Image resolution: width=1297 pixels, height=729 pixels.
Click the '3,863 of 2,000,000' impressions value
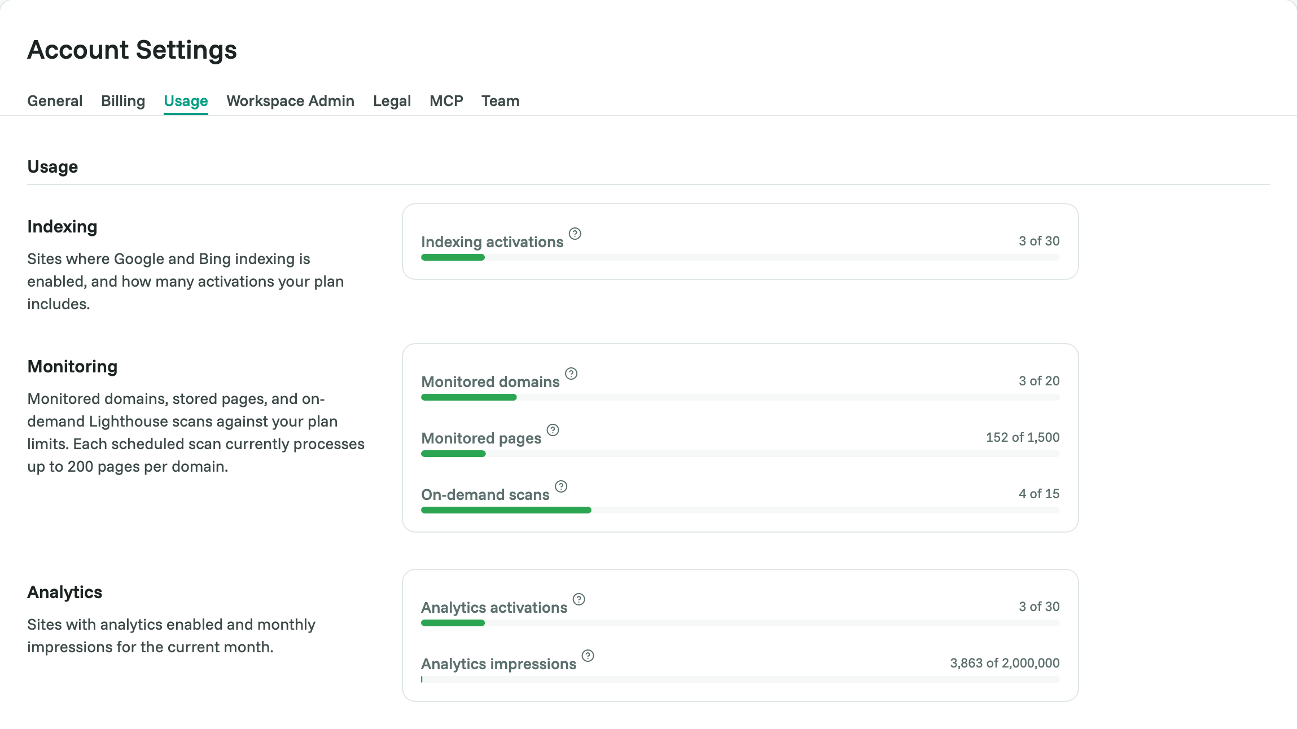tap(1005, 663)
